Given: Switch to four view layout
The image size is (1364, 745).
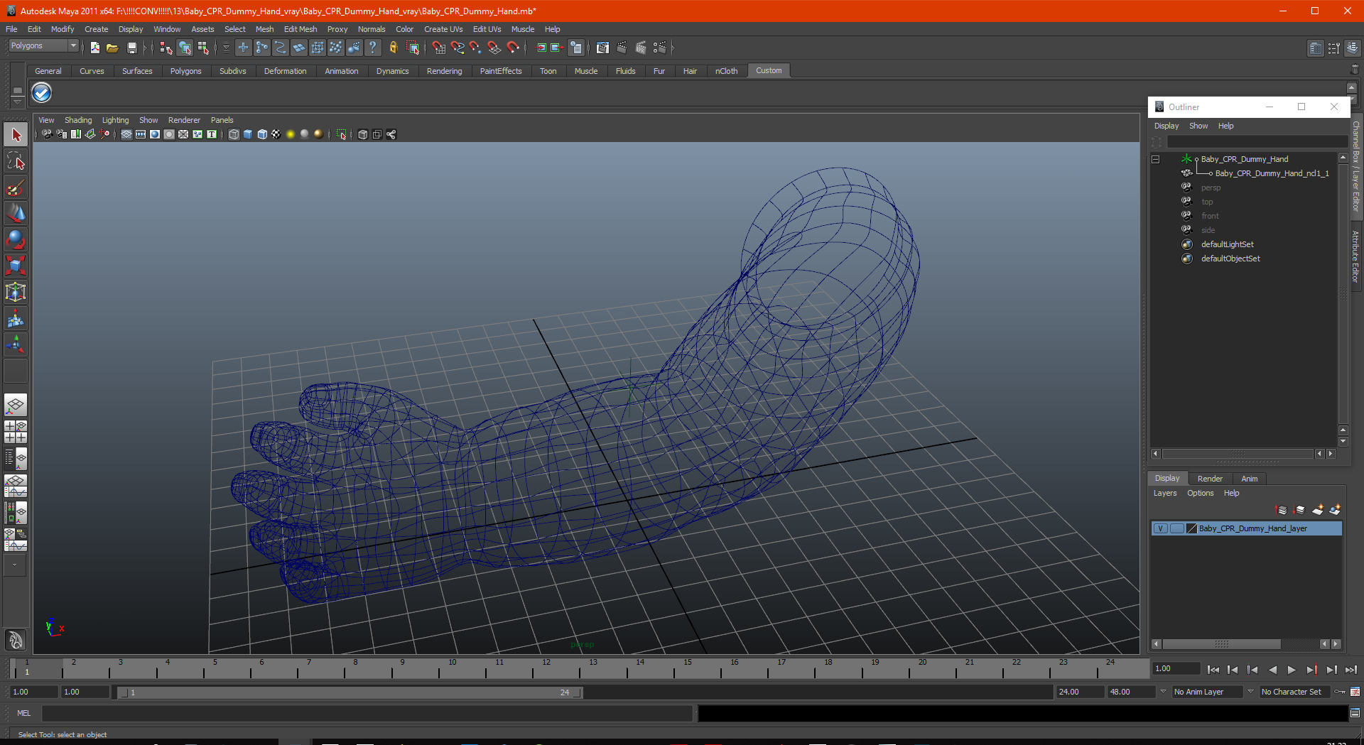Looking at the screenshot, I should pyautogui.click(x=16, y=432).
